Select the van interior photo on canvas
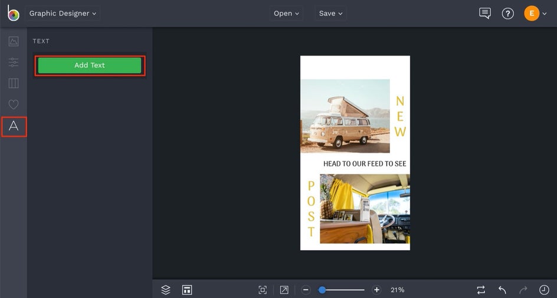 click(x=365, y=209)
